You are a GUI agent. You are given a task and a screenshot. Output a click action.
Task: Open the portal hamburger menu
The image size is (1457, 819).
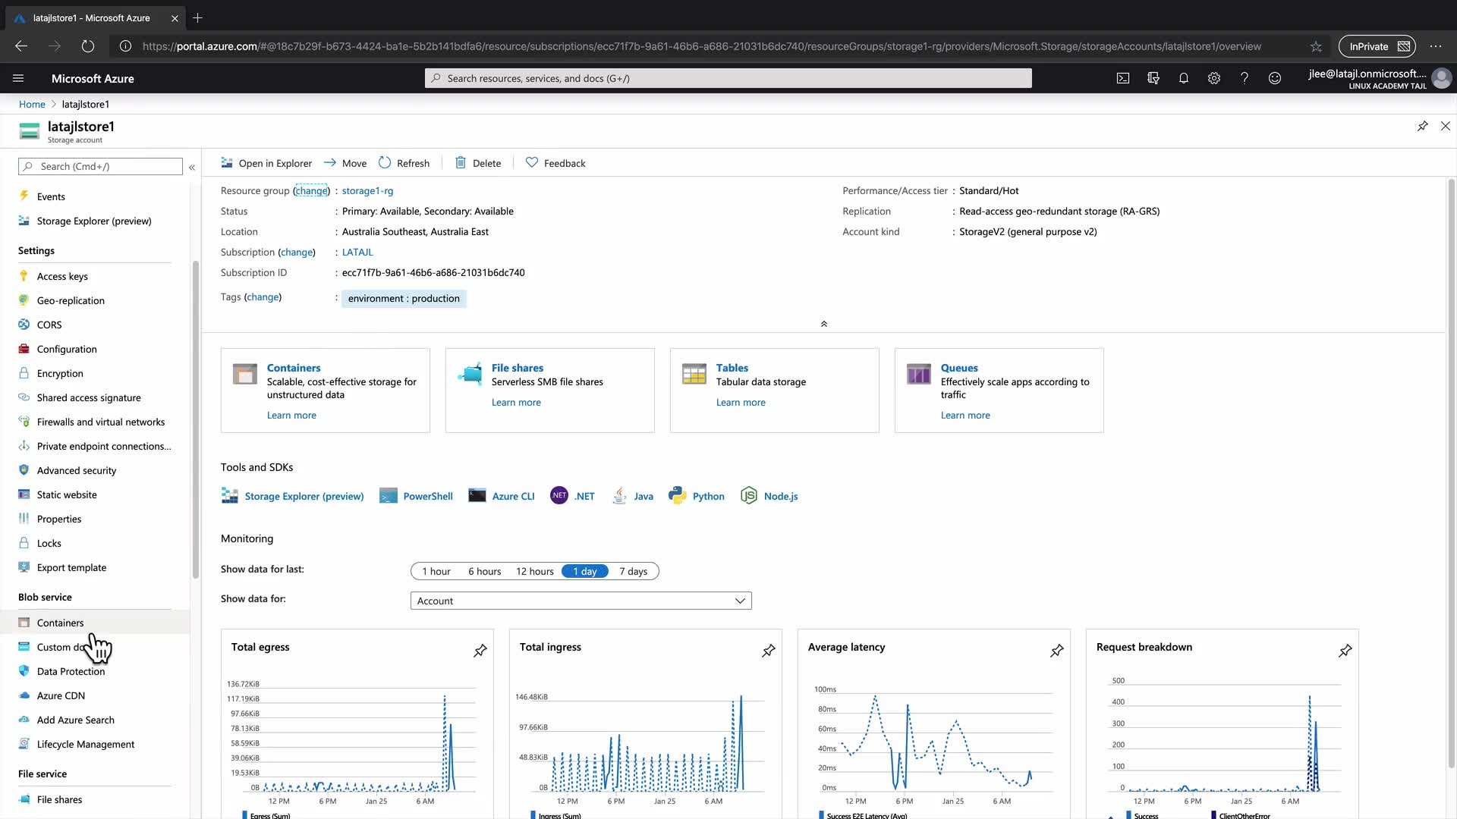tap(18, 78)
